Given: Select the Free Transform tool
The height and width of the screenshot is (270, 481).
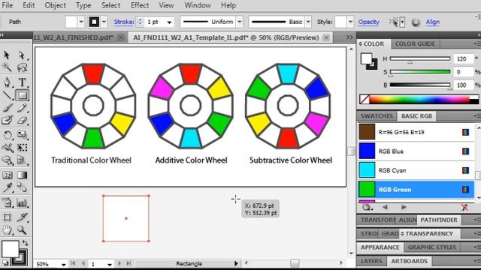Looking at the screenshot, I should pos(22,148).
